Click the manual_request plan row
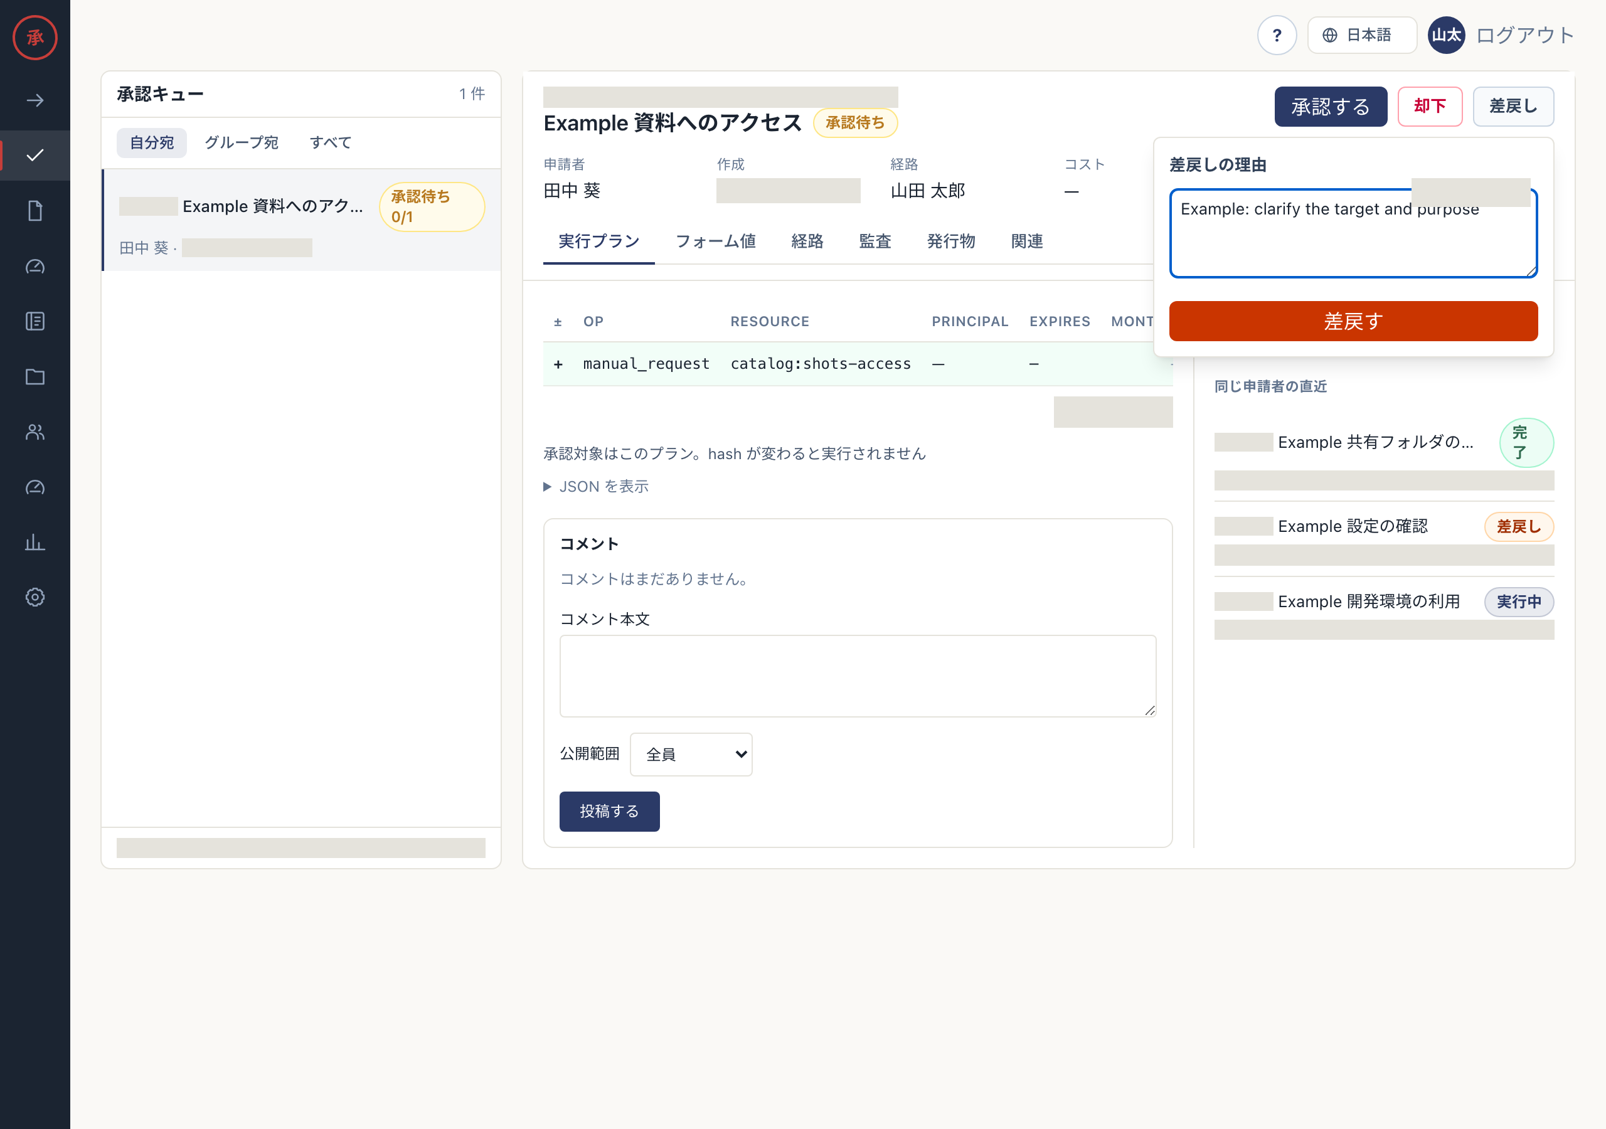The height and width of the screenshot is (1129, 1606). (858, 364)
